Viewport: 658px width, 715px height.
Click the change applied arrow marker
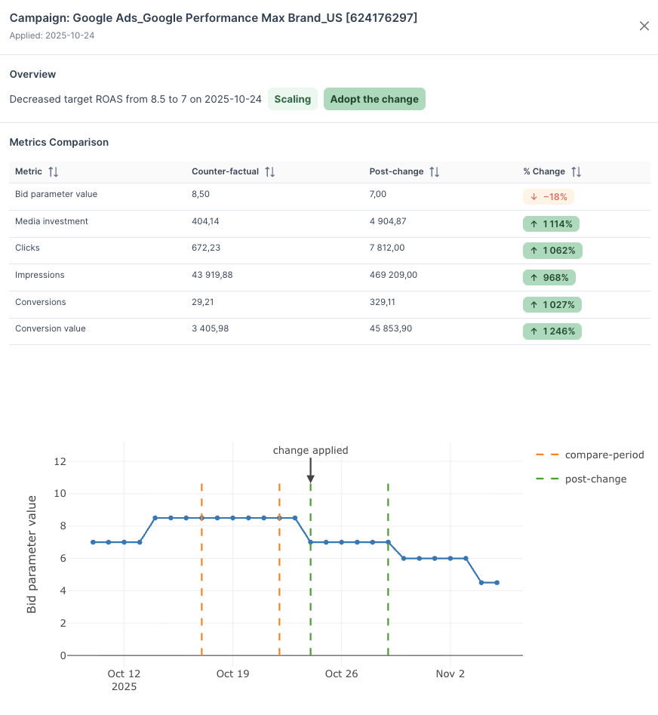[310, 470]
